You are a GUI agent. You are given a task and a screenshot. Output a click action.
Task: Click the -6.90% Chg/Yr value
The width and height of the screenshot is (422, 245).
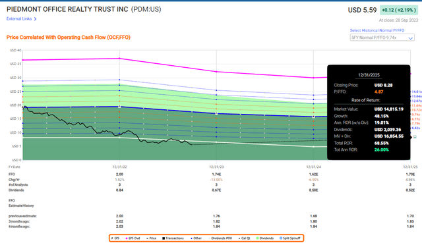[x=313, y=180]
